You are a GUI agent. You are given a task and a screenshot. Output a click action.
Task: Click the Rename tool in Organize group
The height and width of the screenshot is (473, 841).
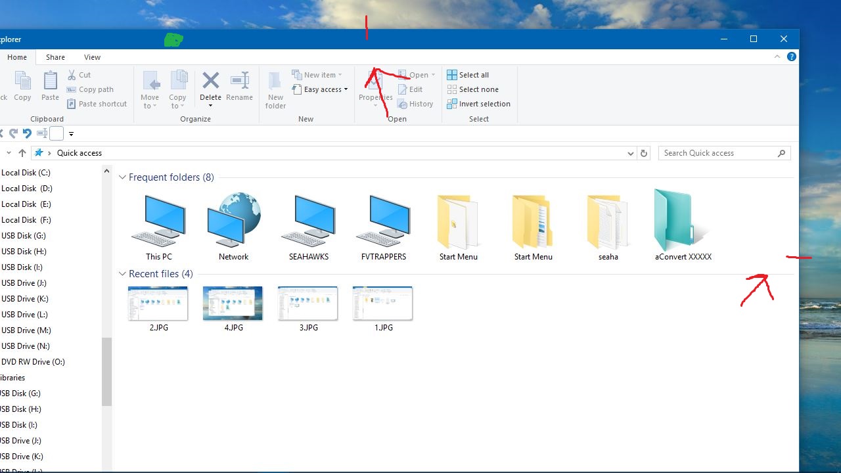click(240, 86)
